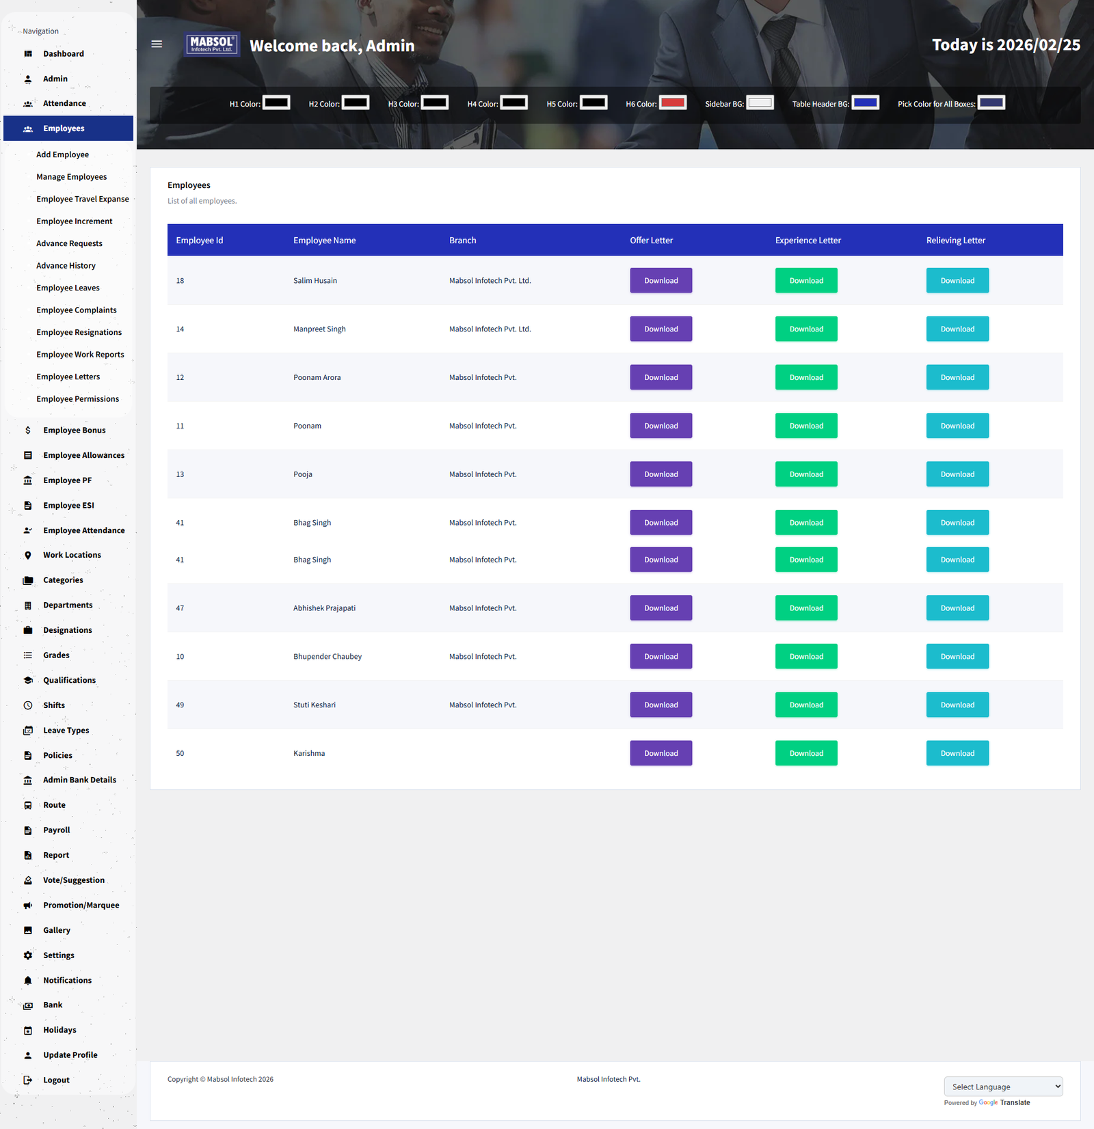Expand the Attendance sidebar menu
This screenshot has width=1094, height=1129.
(x=64, y=104)
